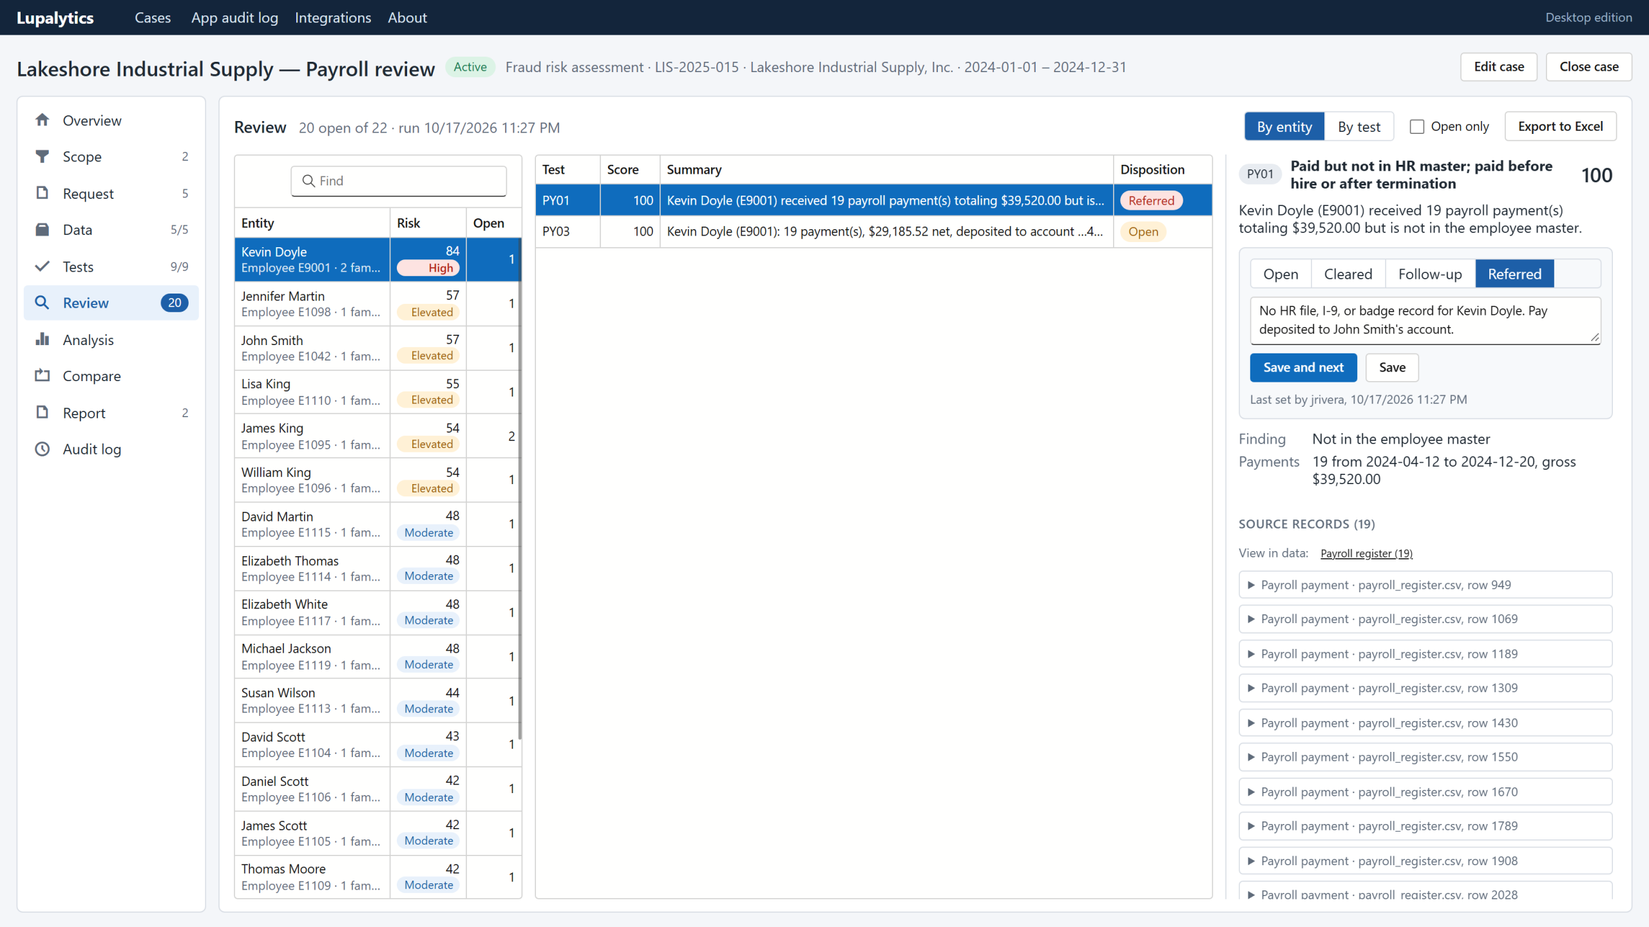Expand payroll payment row 949 record
1649x927 pixels.
coord(1425,585)
